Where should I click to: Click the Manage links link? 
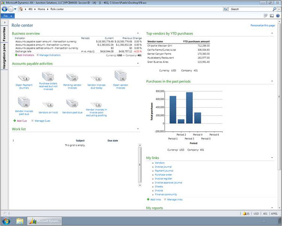pos(175,200)
